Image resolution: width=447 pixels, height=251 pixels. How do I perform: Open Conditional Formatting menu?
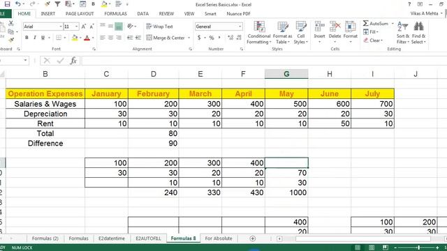(x=259, y=33)
